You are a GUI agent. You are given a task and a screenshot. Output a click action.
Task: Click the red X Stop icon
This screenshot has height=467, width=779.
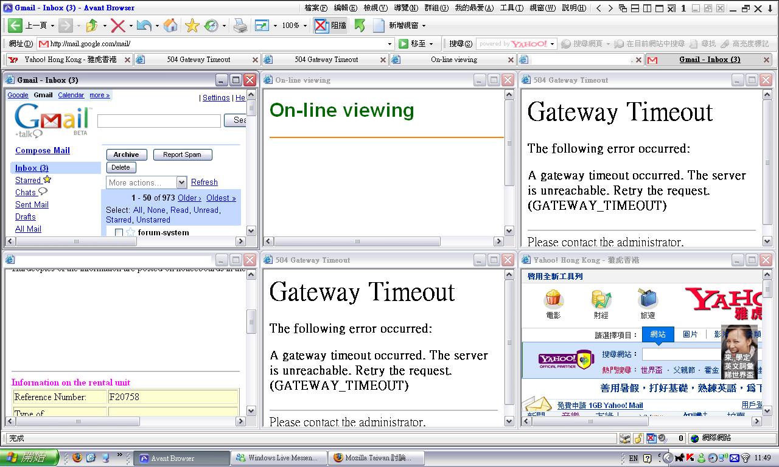tap(118, 26)
